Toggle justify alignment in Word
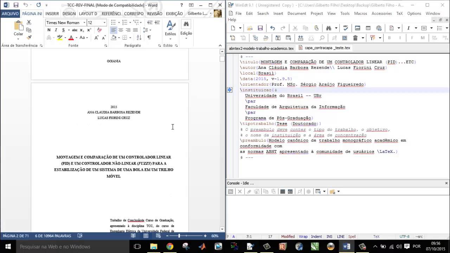The width and height of the screenshot is (450, 253). click(x=135, y=30)
